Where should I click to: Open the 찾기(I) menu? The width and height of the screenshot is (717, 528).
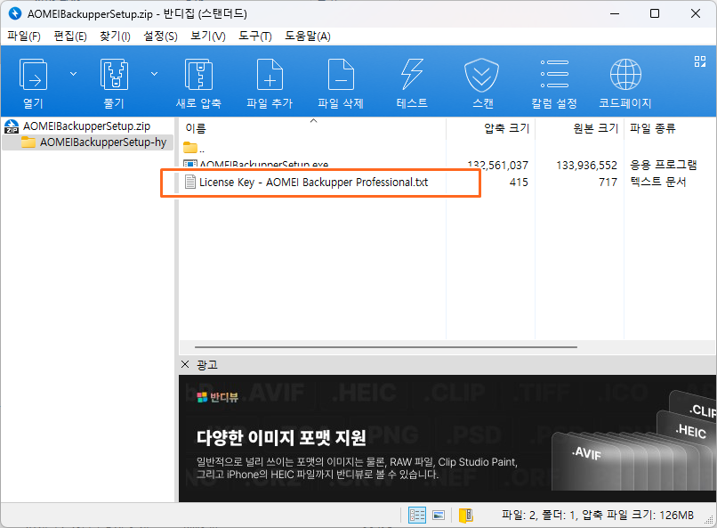pos(115,37)
